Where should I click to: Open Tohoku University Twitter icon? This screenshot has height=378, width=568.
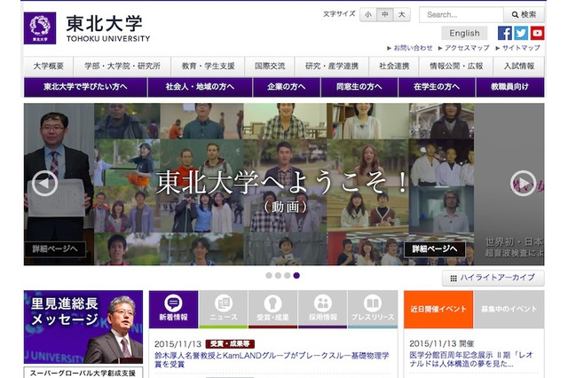tap(521, 33)
